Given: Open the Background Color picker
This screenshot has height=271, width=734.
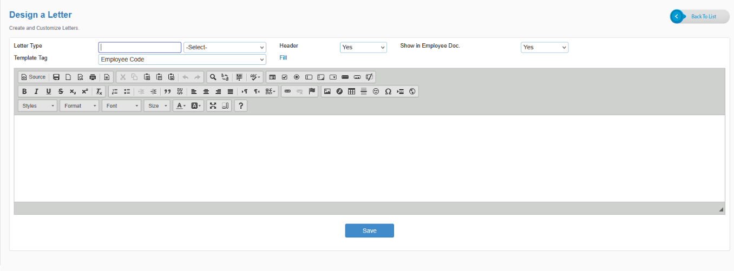Looking at the screenshot, I should click(196, 105).
